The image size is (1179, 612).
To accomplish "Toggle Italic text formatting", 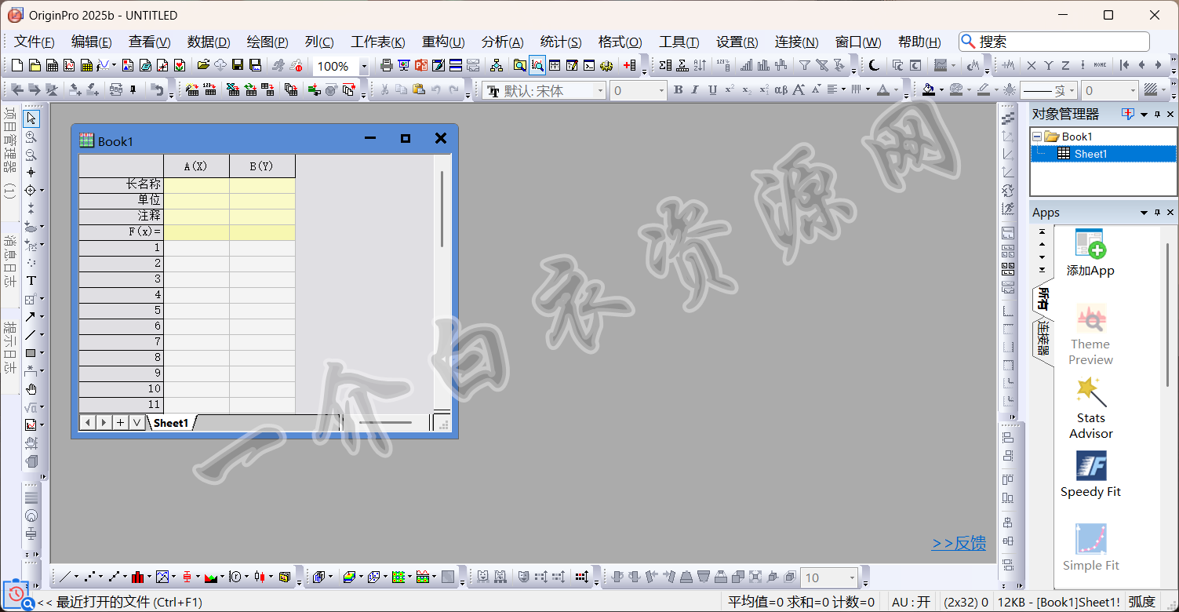I will [695, 90].
